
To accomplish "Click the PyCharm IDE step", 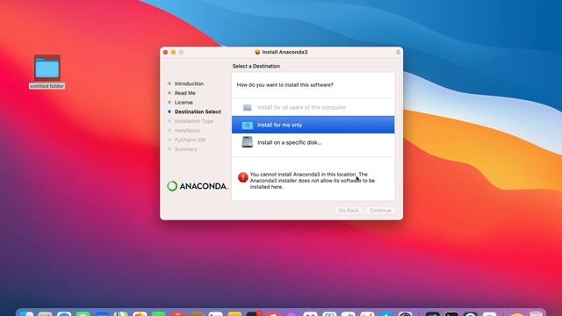I will coord(190,140).
